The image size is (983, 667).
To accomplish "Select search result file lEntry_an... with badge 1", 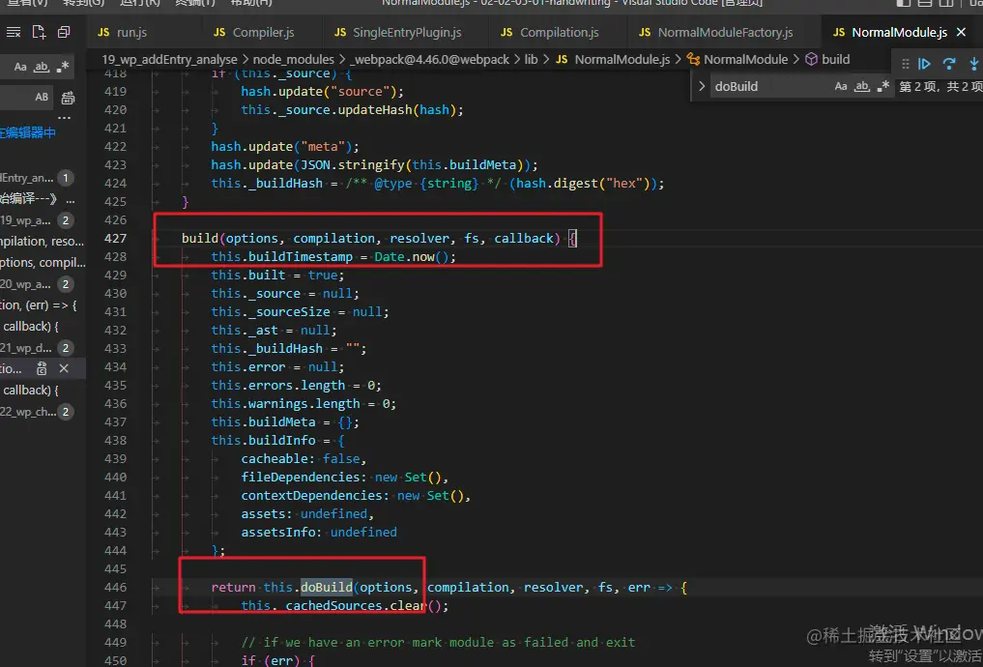I will [38, 178].
